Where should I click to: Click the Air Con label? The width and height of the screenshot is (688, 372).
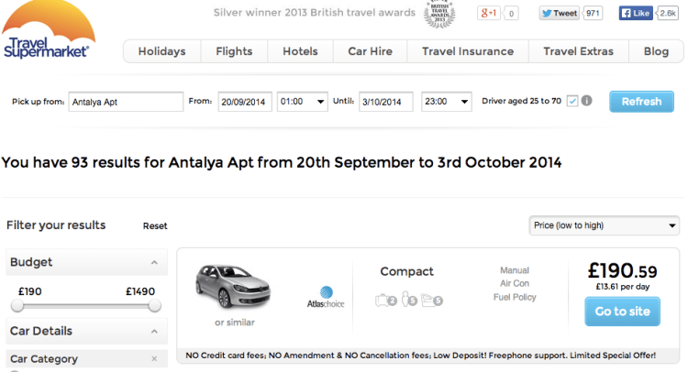515,283
